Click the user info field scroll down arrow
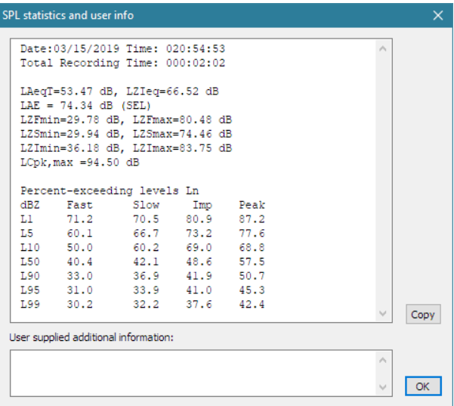454x406 pixels. [382, 387]
